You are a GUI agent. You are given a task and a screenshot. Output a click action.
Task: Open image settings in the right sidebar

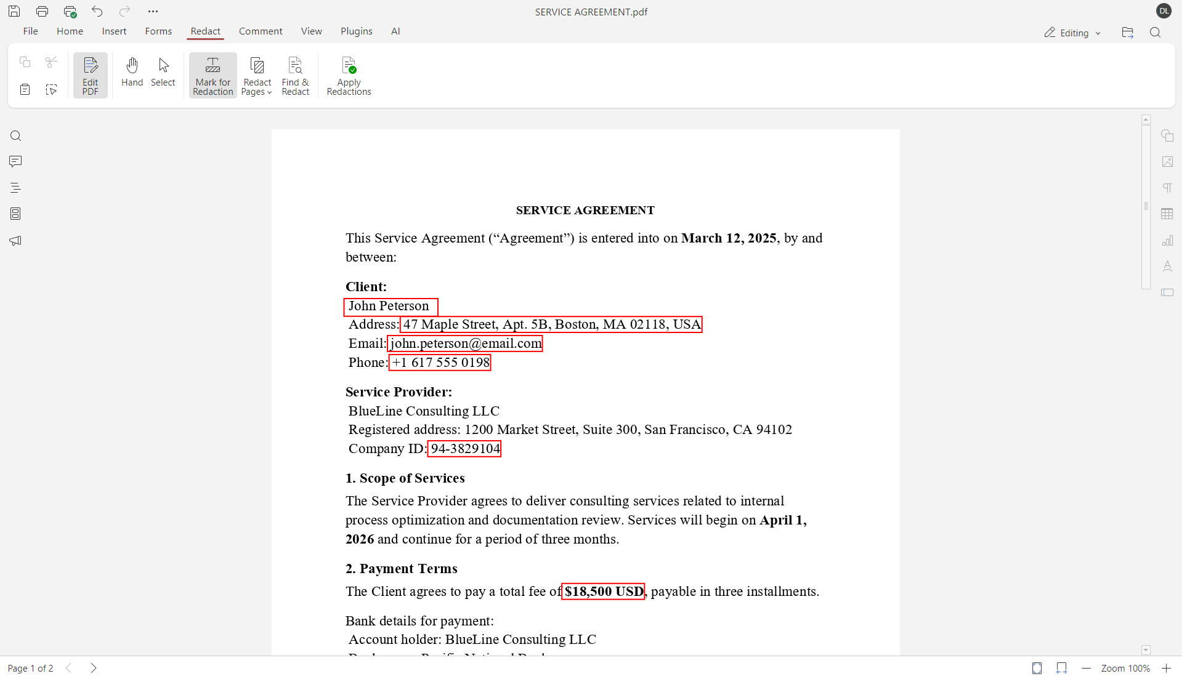(x=1168, y=161)
